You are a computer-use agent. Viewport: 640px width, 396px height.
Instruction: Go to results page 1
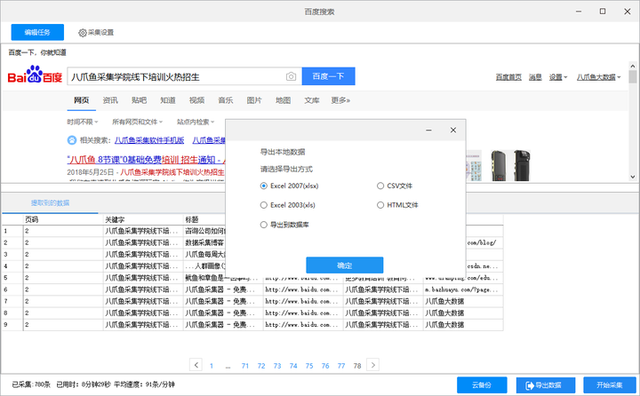(x=212, y=366)
